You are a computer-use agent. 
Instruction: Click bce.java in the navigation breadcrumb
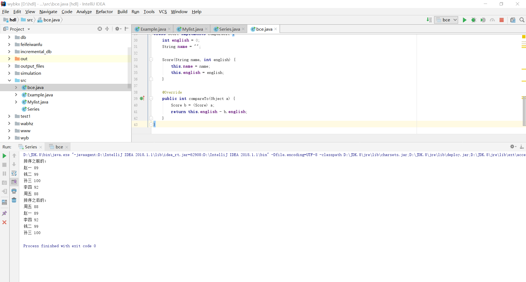[49, 20]
